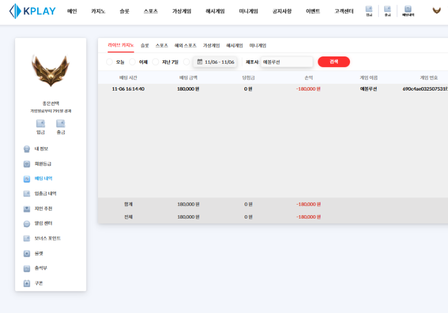The width and height of the screenshot is (448, 313).
Task: Open 출금 withdrawal icon in top header
Action: tap(388, 11)
